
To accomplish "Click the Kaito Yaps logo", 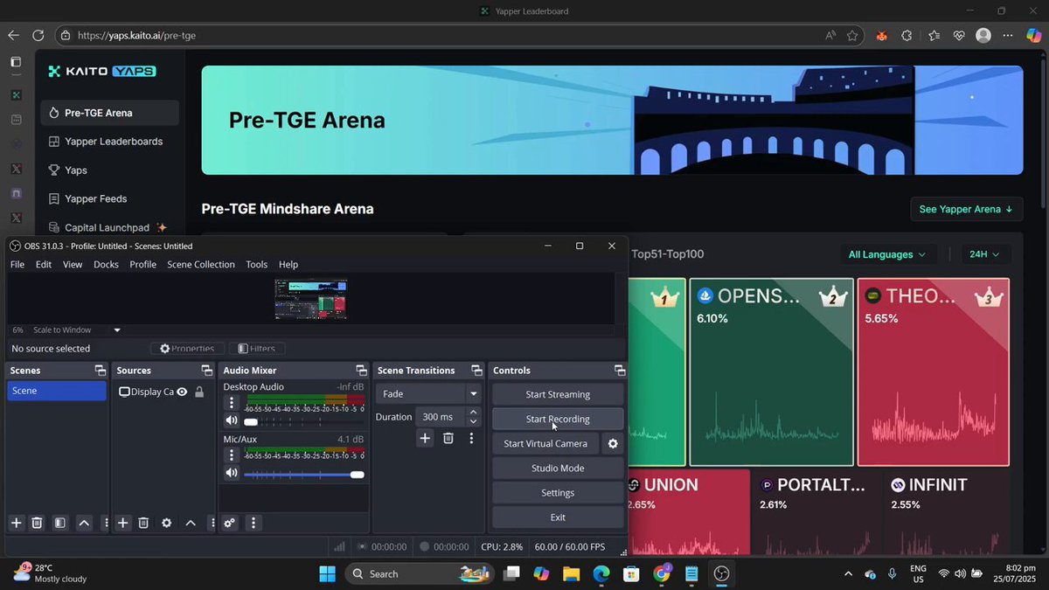I will pyautogui.click(x=102, y=71).
